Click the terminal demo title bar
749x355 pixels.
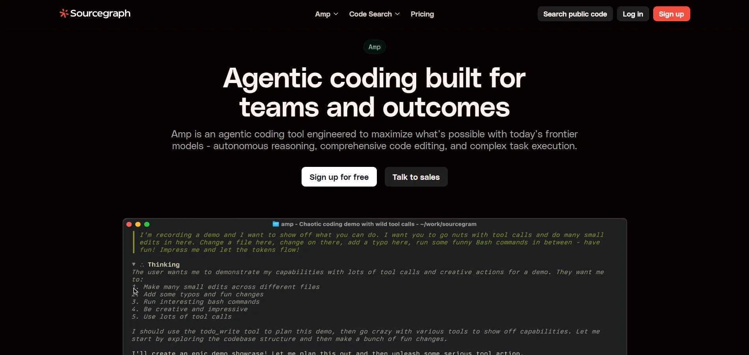[374, 224]
